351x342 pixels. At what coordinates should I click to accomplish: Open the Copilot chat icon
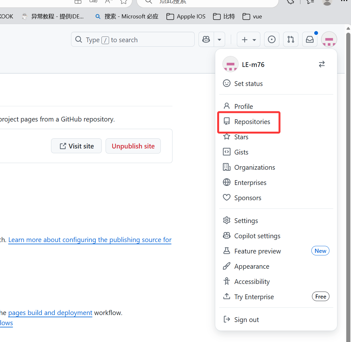(206, 40)
